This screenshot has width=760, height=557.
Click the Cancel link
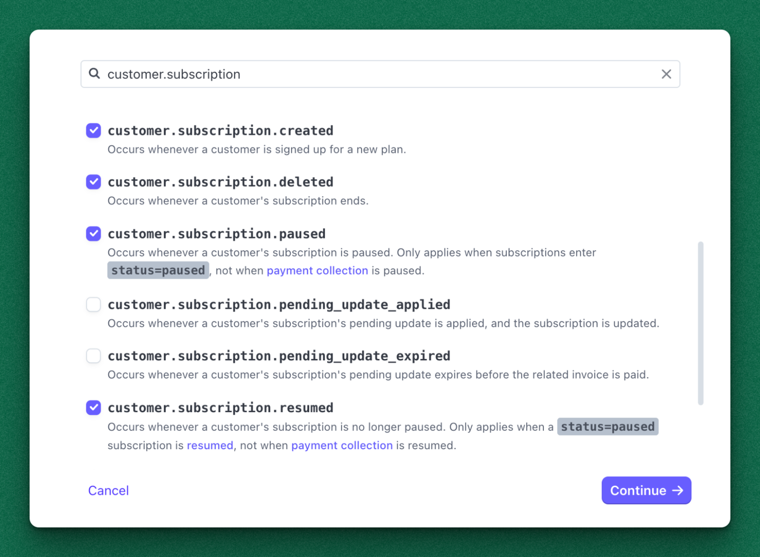tap(108, 491)
